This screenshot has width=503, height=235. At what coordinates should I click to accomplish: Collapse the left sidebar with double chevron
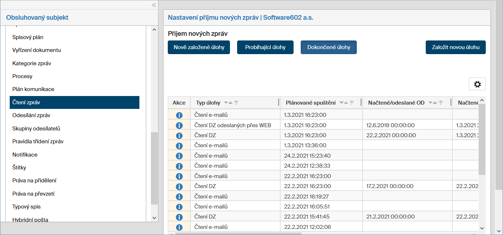click(x=154, y=5)
